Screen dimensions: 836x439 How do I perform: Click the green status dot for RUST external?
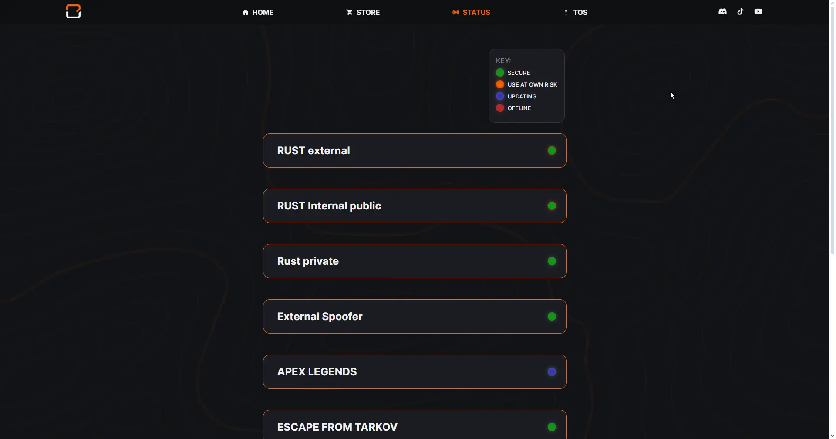(552, 151)
